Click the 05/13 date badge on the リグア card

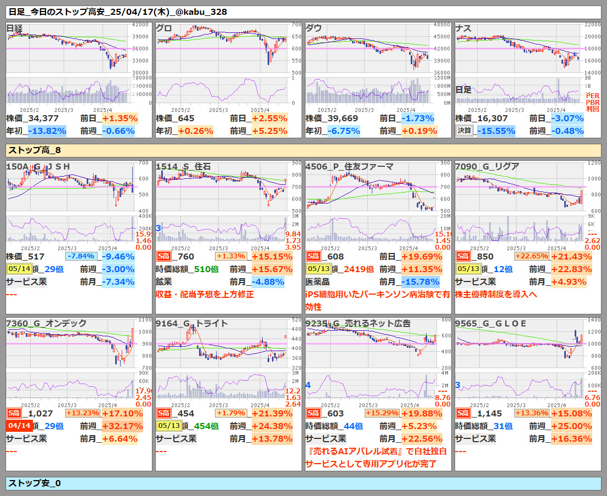click(469, 269)
